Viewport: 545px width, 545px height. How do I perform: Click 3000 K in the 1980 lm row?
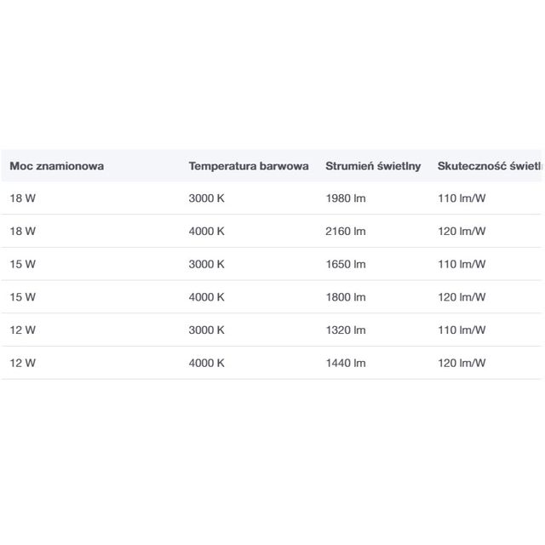(x=206, y=198)
